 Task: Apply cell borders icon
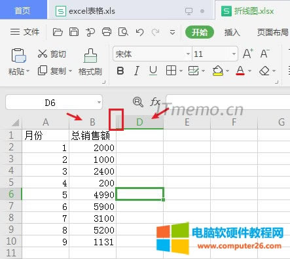[x=171, y=71]
